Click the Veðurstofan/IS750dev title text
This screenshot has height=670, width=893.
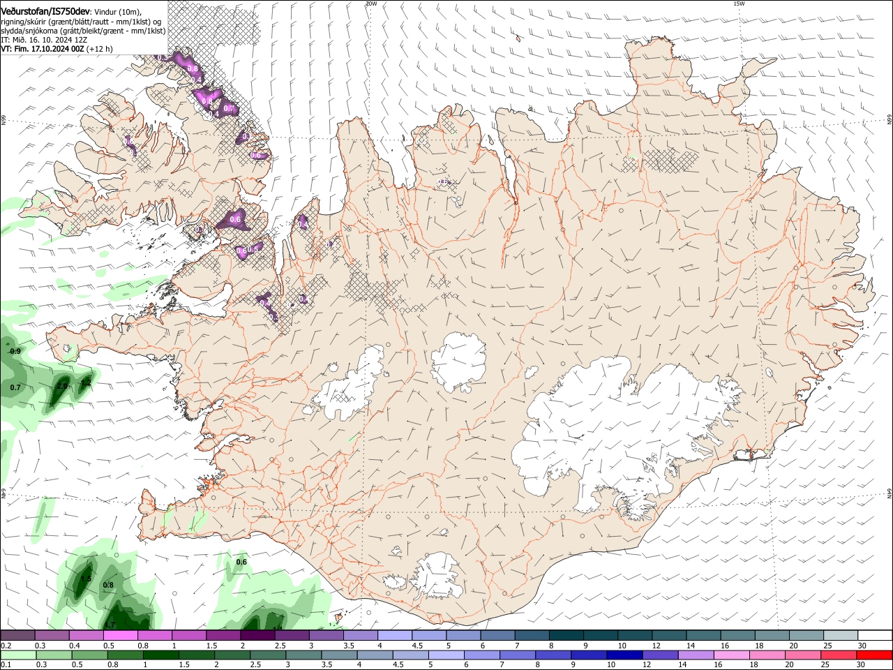click(x=45, y=11)
